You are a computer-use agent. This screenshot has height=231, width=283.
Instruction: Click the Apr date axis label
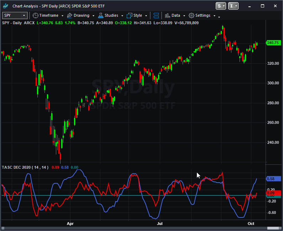point(70,224)
